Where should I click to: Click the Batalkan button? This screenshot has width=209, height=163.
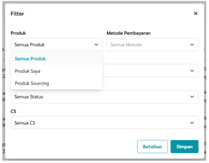[x=152, y=147]
